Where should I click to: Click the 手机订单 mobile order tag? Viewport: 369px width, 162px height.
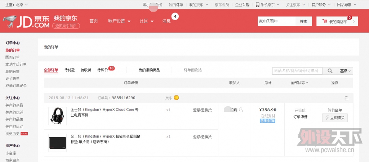click(268, 121)
